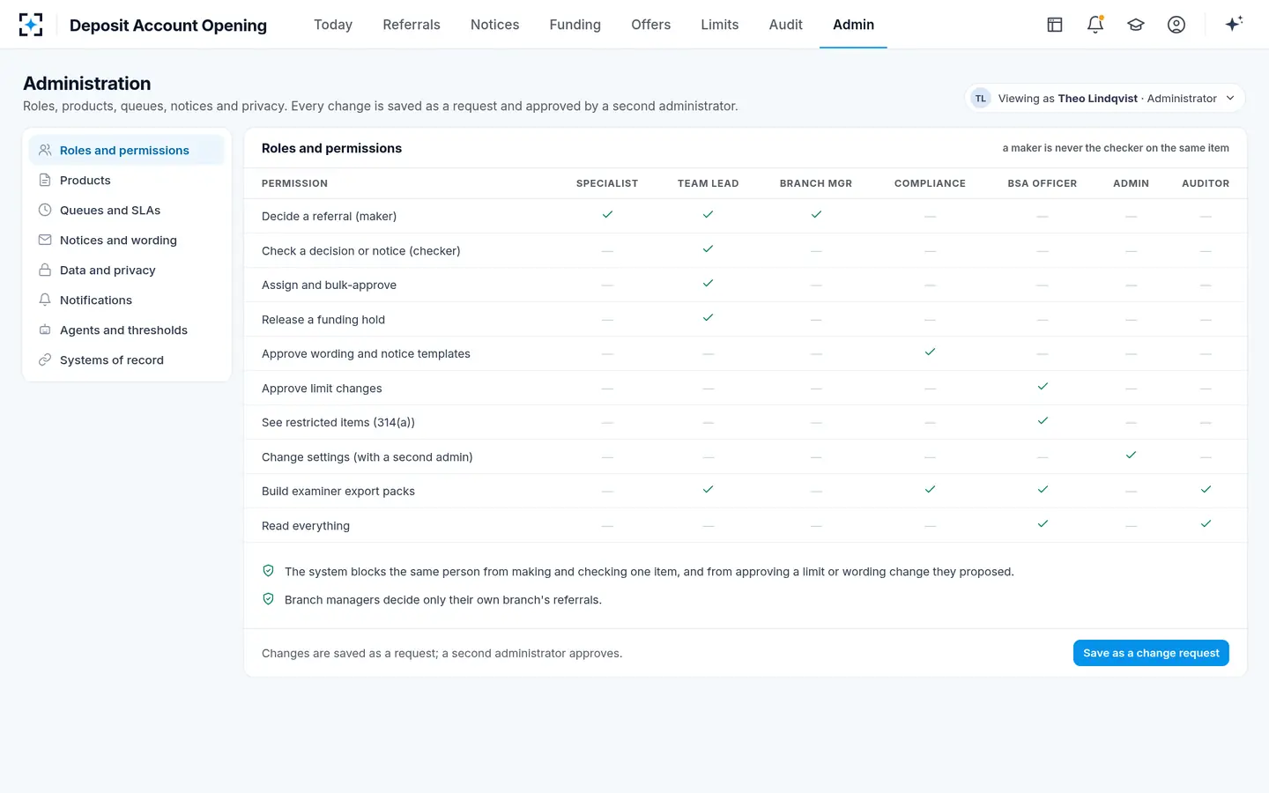
Task: Open the layout panel icon in header
Action: point(1055,25)
